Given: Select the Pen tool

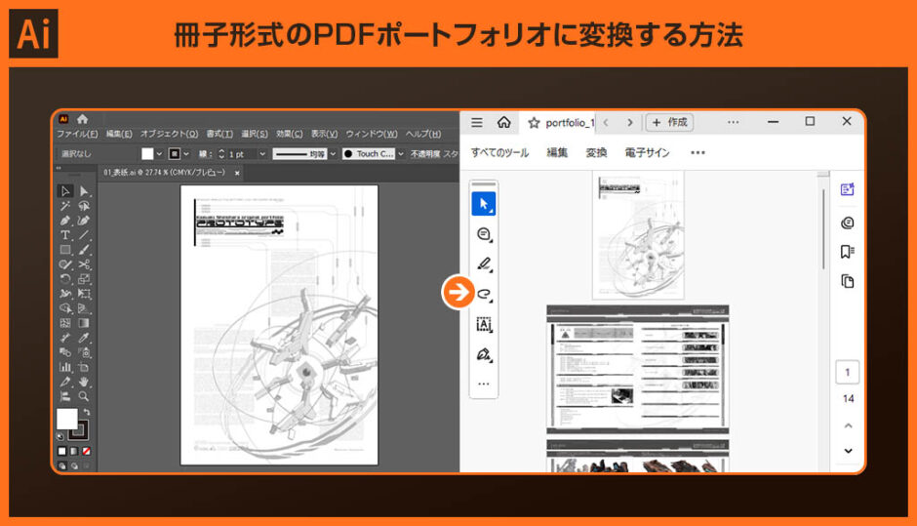Looking at the screenshot, I should 65,221.
